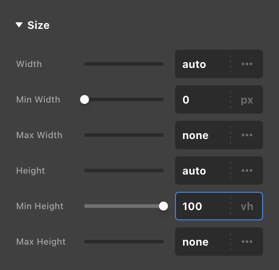Collapse the Size section triangle

(19, 25)
